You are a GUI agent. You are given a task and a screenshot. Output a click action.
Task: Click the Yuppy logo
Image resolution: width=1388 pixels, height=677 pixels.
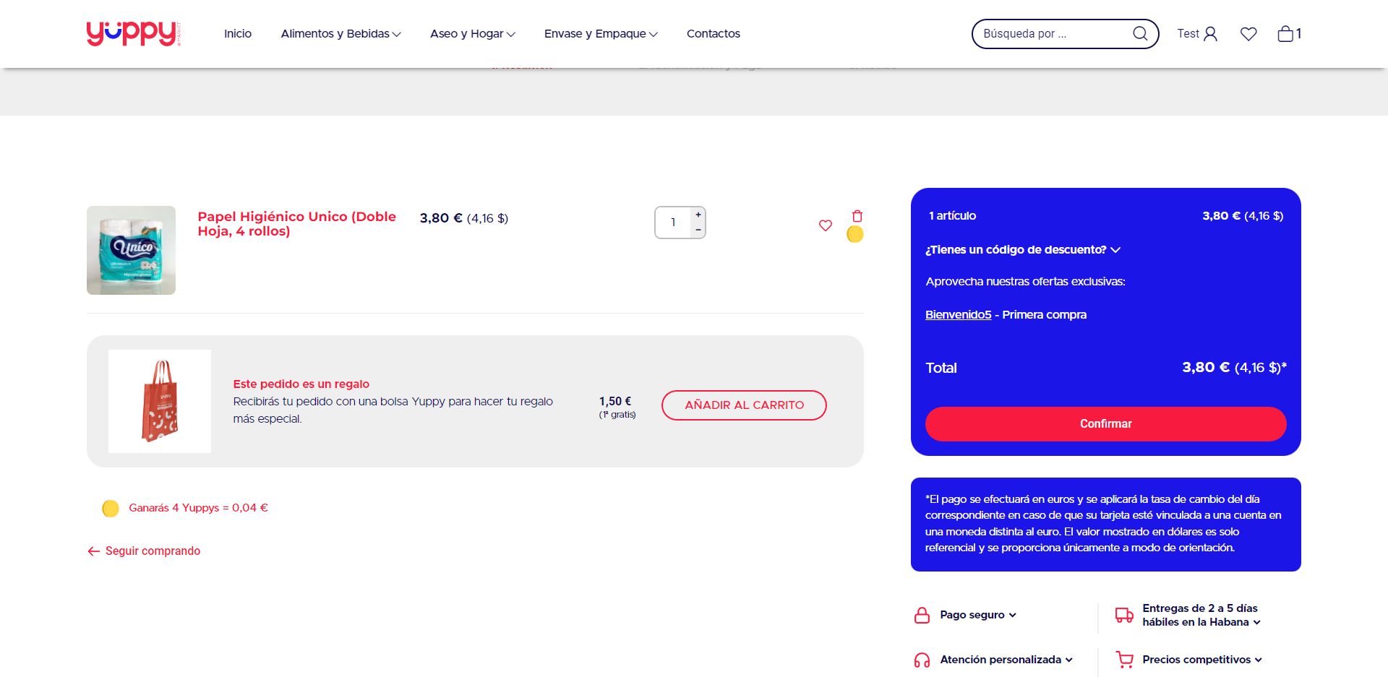(134, 33)
